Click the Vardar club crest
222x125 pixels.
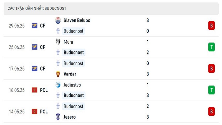tap(58, 74)
